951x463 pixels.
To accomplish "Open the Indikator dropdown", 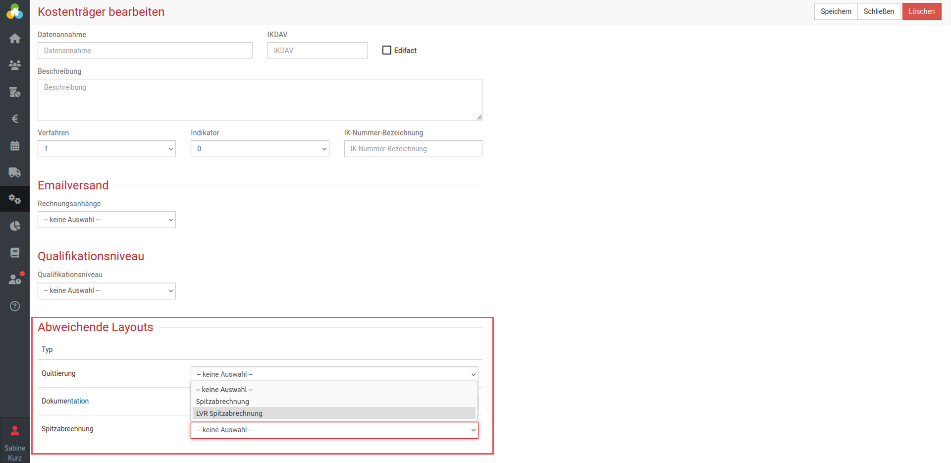I will [x=260, y=149].
